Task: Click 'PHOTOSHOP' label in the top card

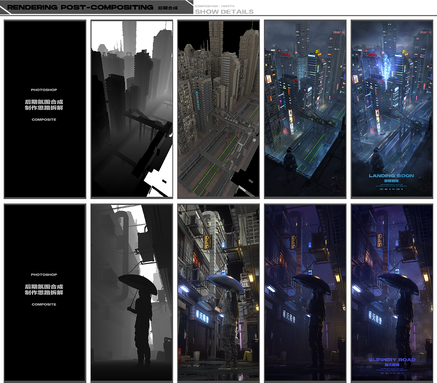Action: pyautogui.click(x=44, y=90)
